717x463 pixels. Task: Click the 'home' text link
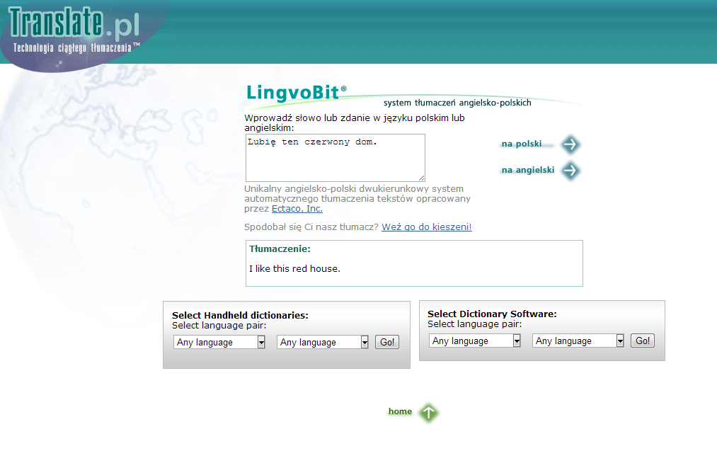(400, 411)
